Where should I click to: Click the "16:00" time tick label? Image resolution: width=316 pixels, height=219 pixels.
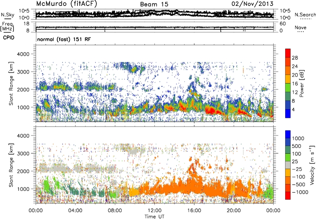[x=194, y=211]
